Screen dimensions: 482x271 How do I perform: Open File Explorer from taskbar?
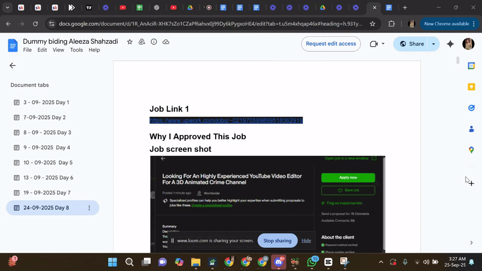click(195, 262)
